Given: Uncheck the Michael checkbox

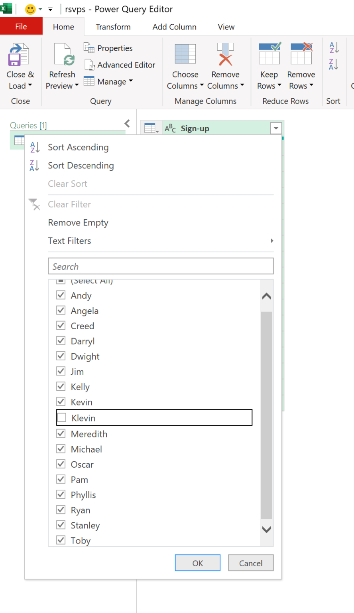Looking at the screenshot, I should (x=61, y=449).
